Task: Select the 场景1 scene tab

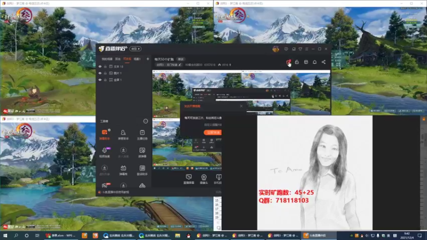Action: (137, 59)
